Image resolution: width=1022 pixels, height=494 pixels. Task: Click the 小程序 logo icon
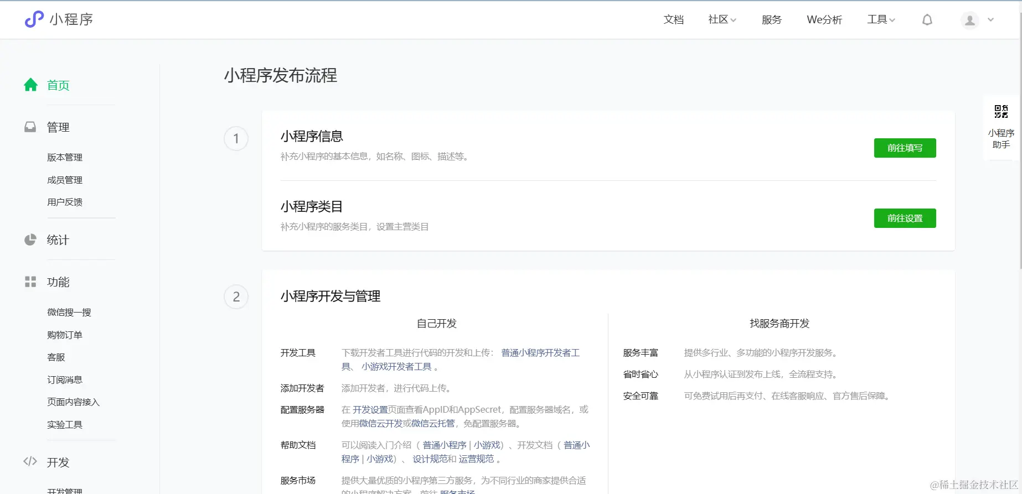[x=34, y=19]
